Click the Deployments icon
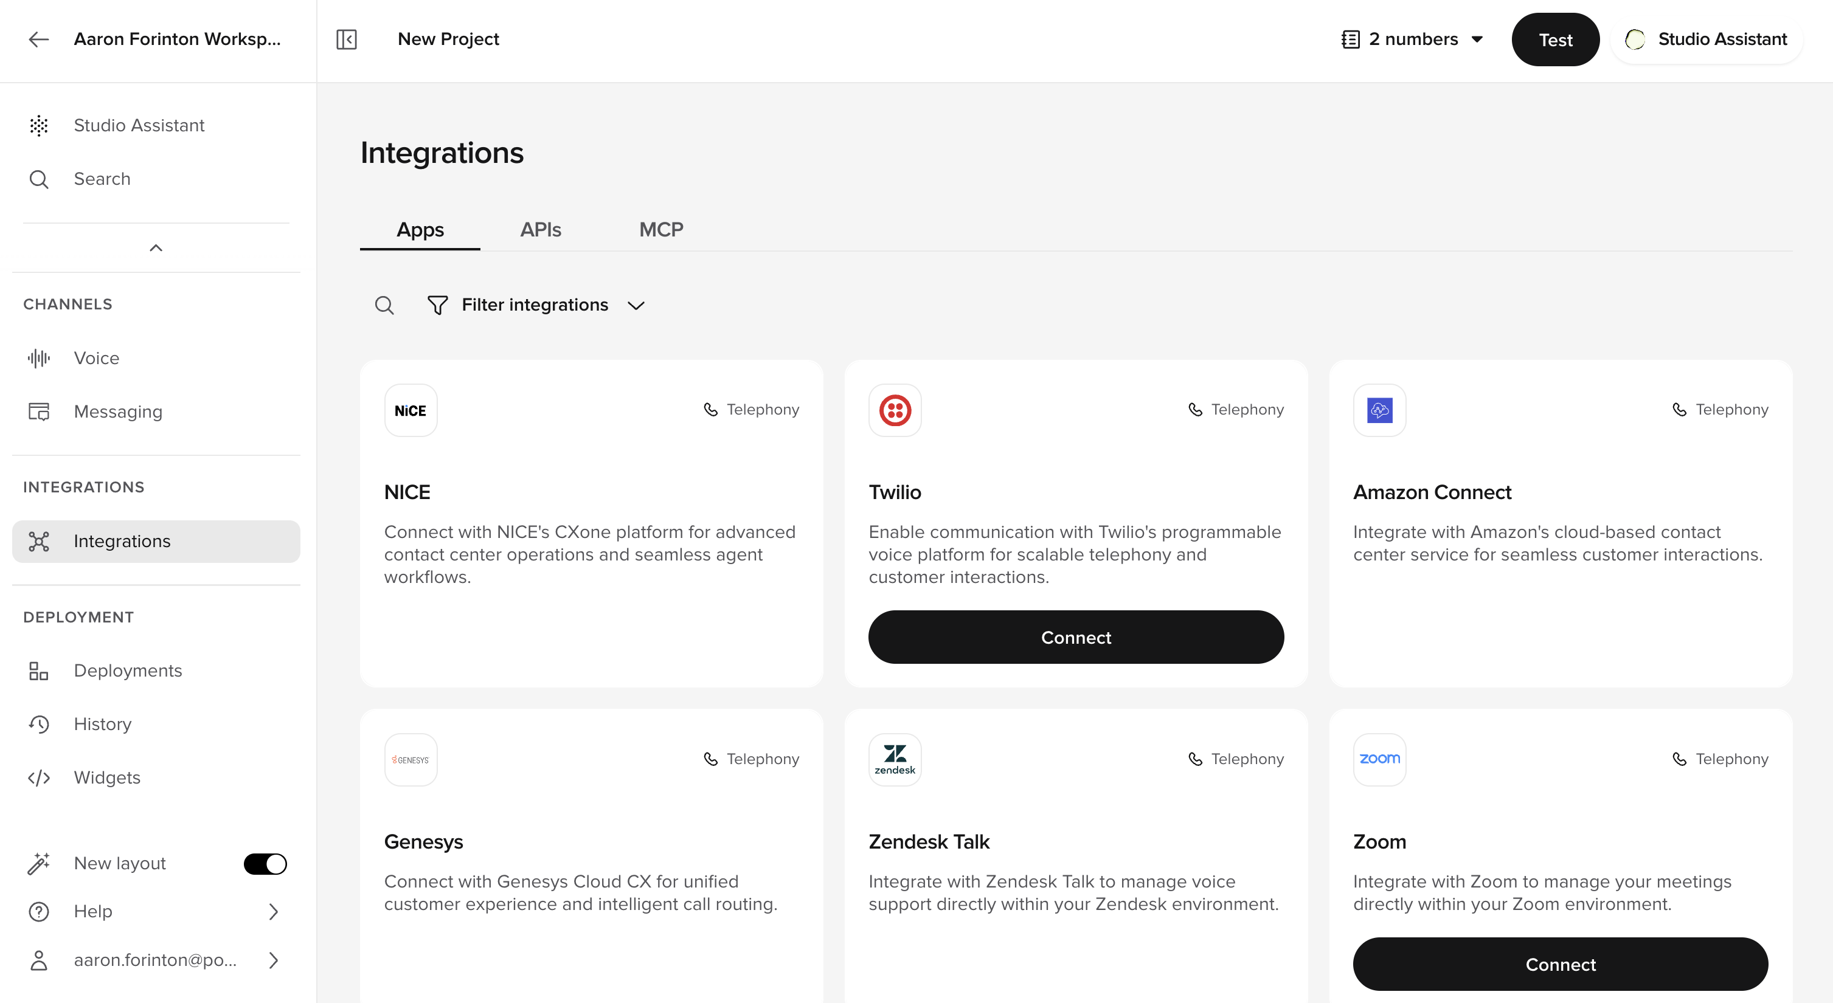This screenshot has height=1003, width=1833. [38, 671]
